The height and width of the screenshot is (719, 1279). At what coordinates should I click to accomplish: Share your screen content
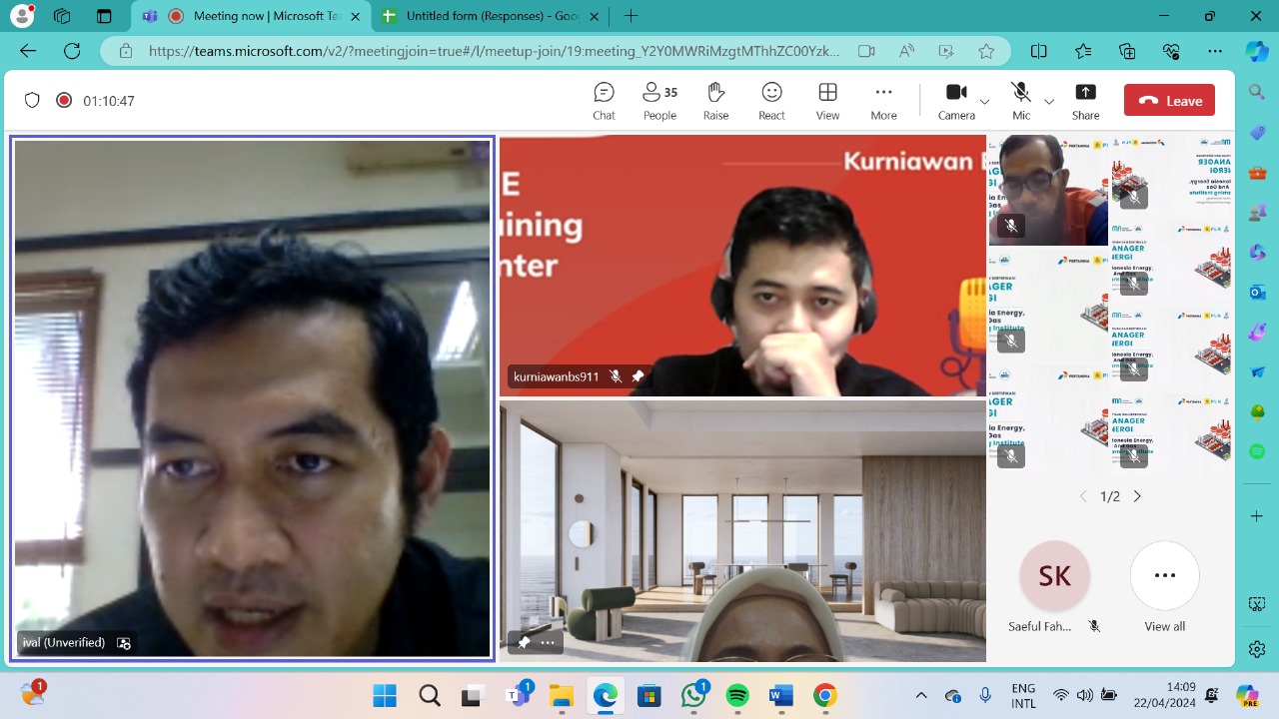pos(1085,101)
